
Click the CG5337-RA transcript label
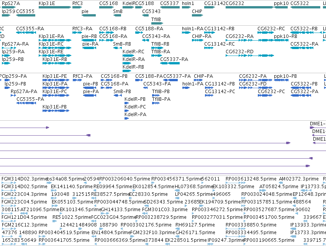(174, 59)
